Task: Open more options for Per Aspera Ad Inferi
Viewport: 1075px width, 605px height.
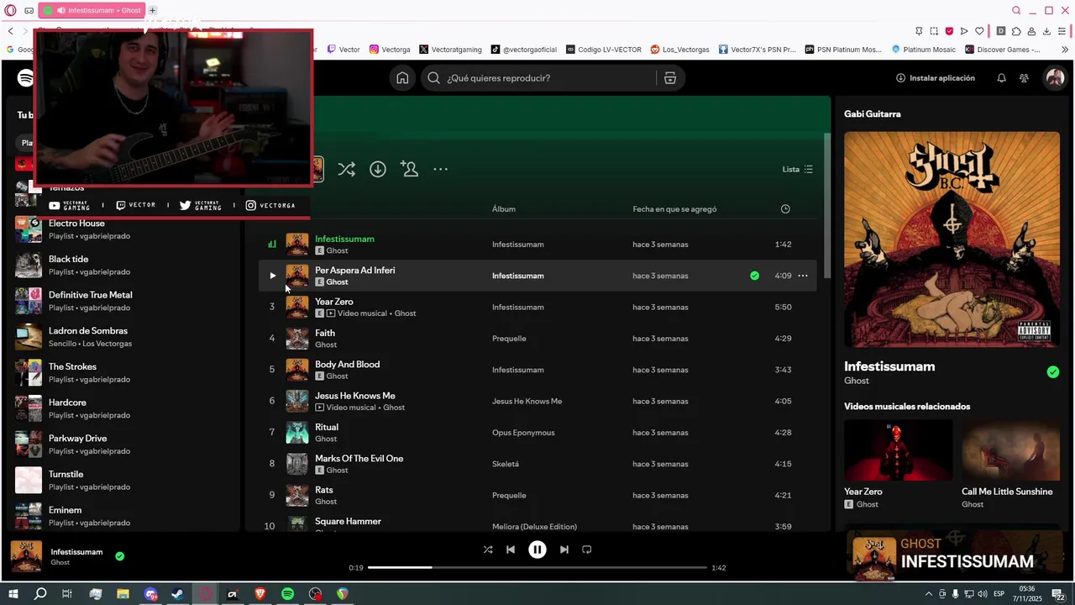Action: 803,276
